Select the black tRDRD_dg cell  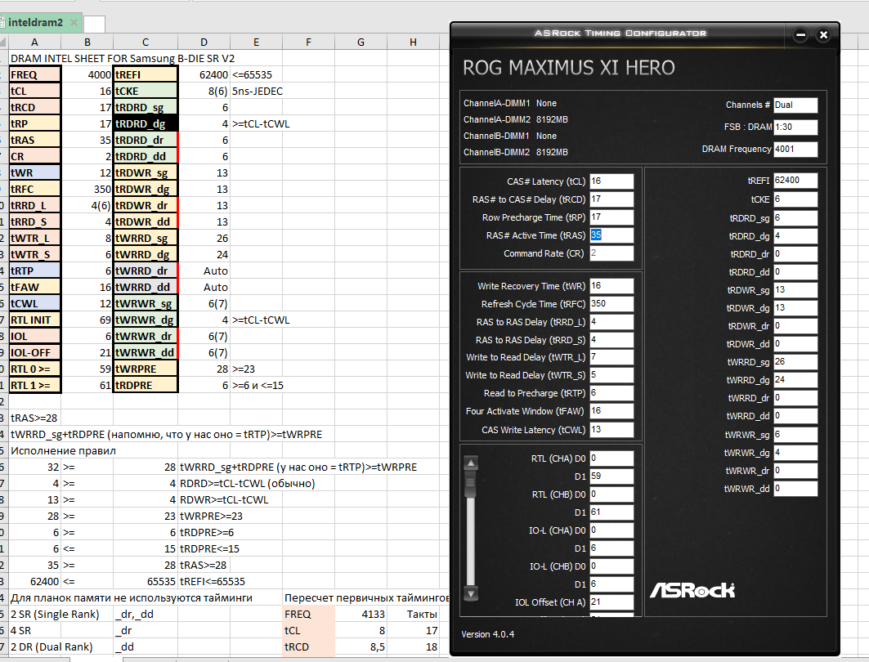point(146,123)
